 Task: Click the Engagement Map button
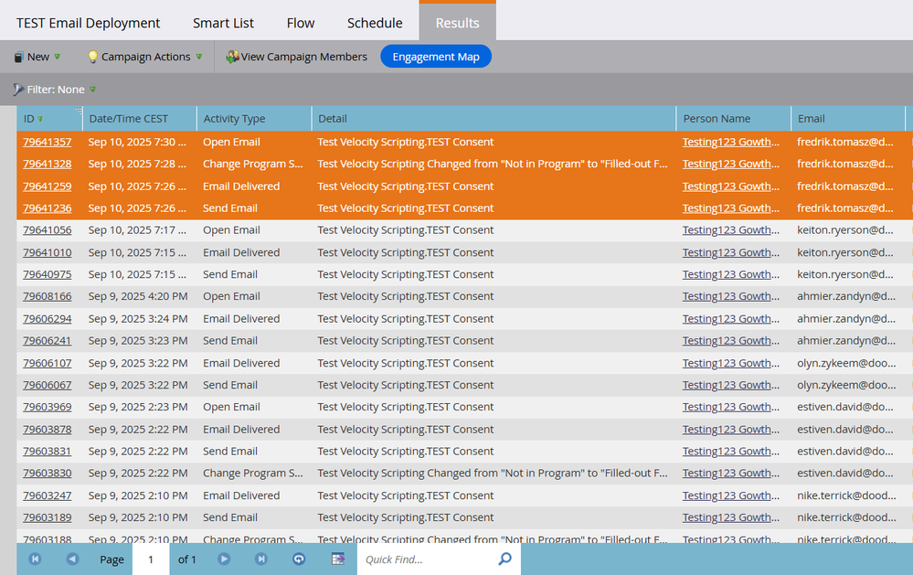click(436, 57)
